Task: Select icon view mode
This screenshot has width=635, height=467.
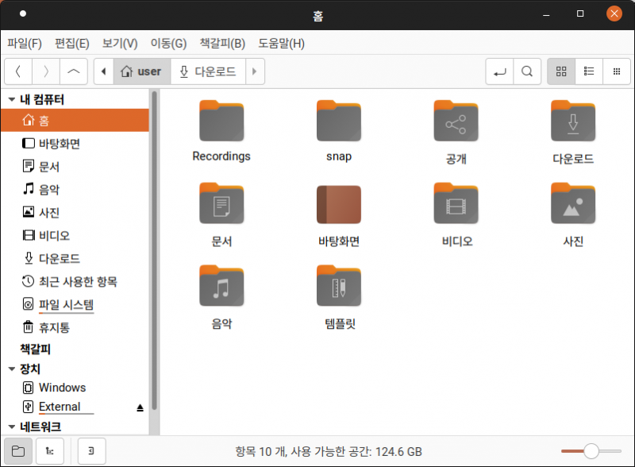Action: tap(560, 71)
